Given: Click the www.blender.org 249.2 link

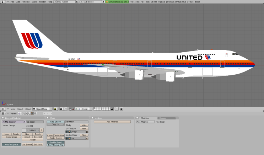Looking at the screenshot, I should click(x=117, y=2).
